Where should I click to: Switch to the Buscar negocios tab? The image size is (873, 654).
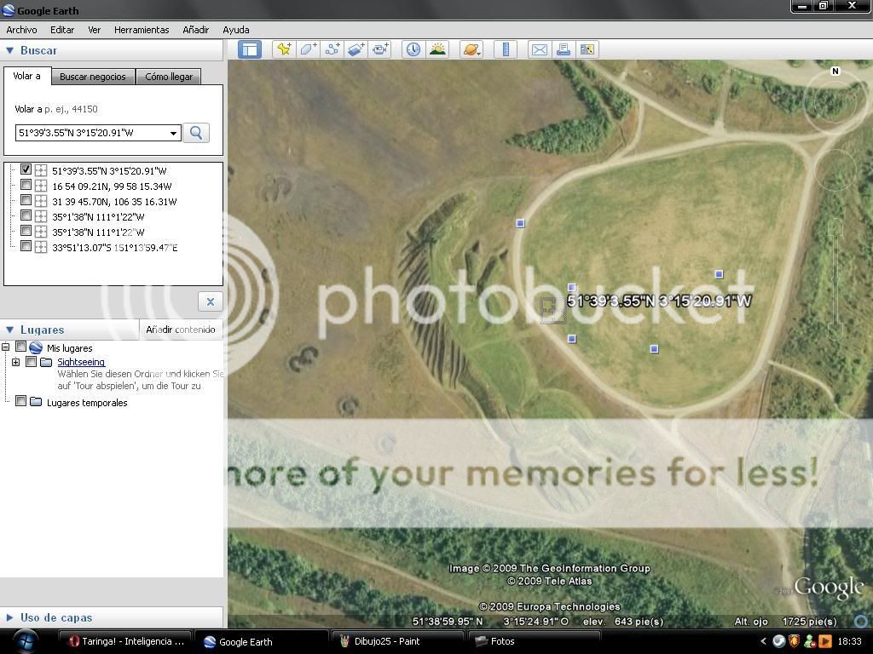[93, 77]
